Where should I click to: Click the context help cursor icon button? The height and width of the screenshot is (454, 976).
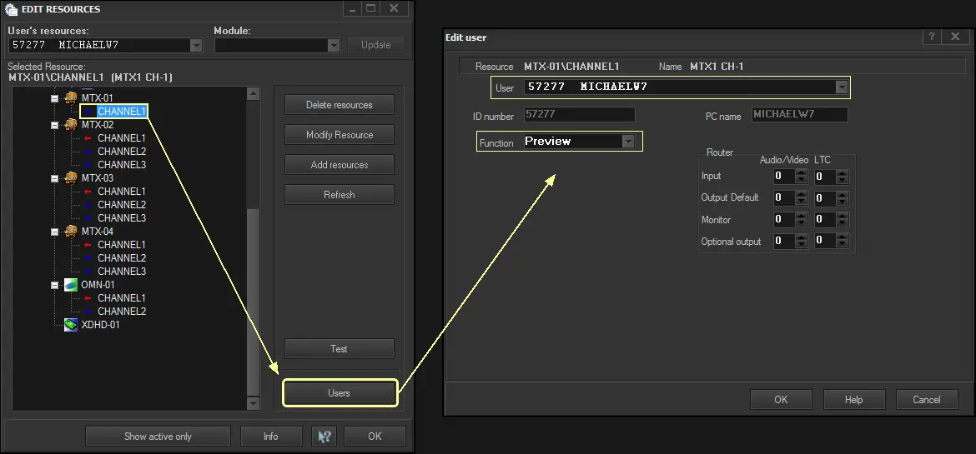coord(323,437)
